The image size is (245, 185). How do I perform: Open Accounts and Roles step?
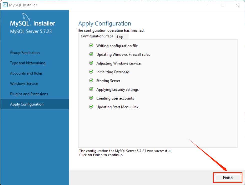pyautogui.click(x=26, y=73)
